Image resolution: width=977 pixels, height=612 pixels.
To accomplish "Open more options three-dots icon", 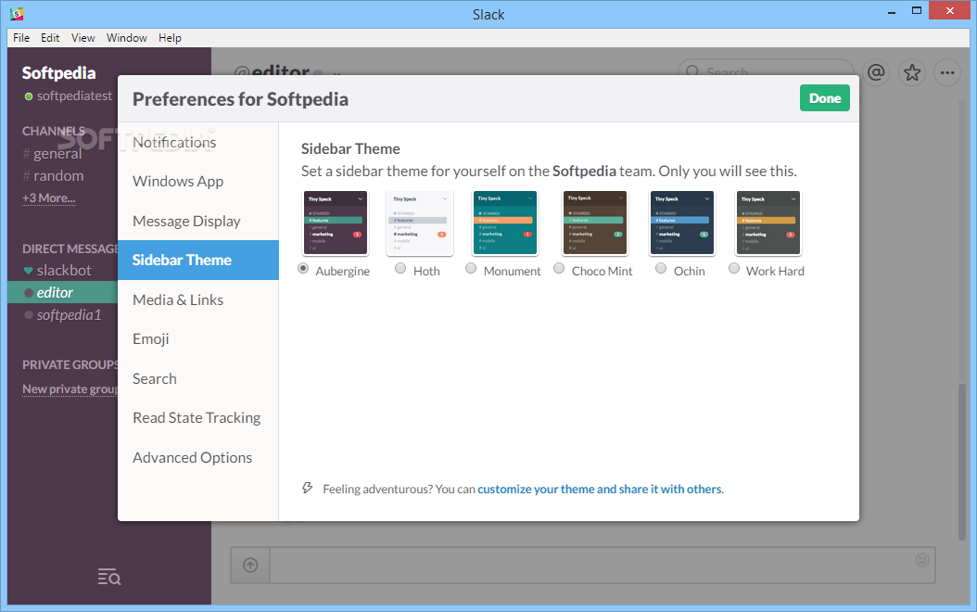I will click(x=947, y=73).
